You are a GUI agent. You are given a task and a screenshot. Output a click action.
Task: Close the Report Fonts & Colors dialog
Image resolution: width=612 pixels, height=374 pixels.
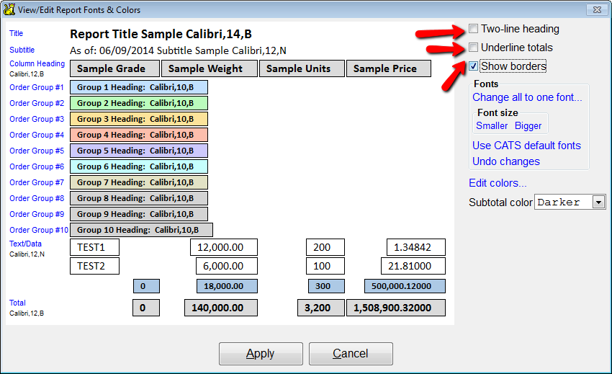(x=597, y=10)
